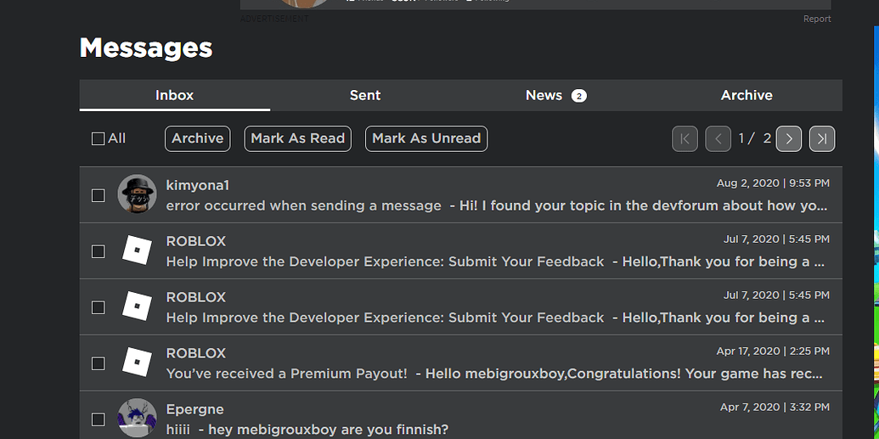Viewport: 879px width, 439px height.
Task: Switch to the Inbox tab
Action: tap(174, 95)
